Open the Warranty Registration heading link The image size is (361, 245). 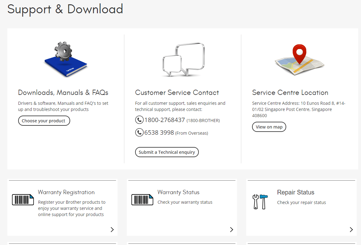[66, 192]
